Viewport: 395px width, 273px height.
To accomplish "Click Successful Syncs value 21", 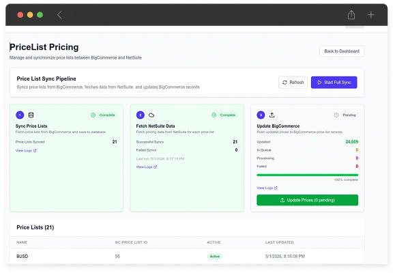I will click(235, 142).
